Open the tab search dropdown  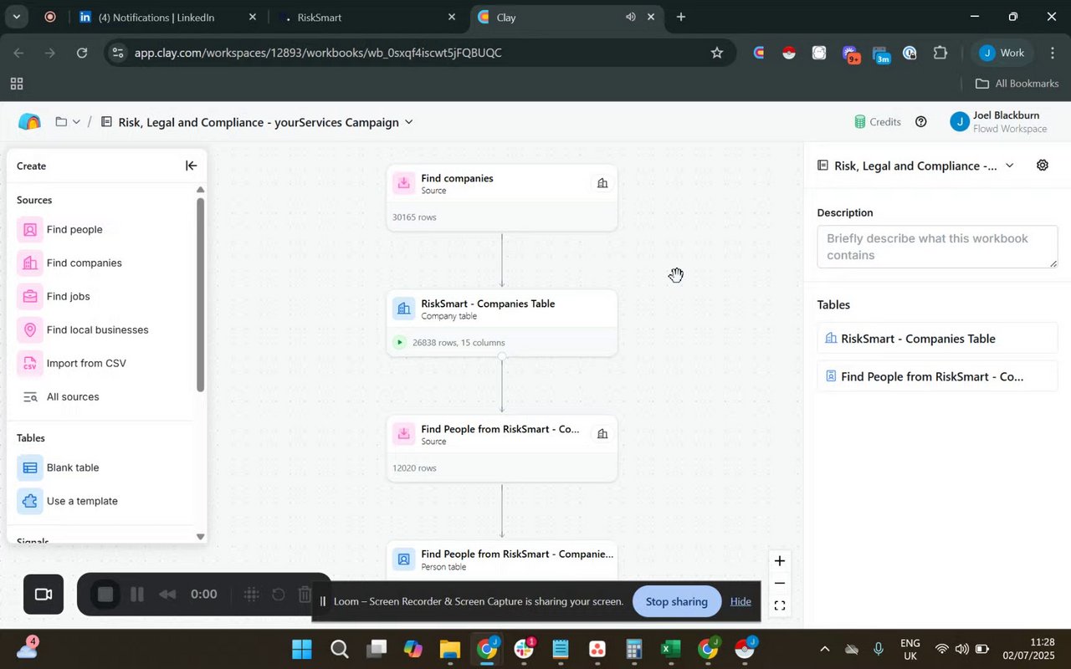16,17
